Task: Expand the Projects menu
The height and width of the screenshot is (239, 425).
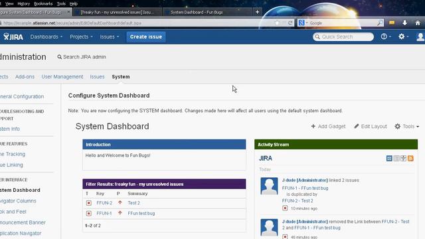Action: pos(81,37)
